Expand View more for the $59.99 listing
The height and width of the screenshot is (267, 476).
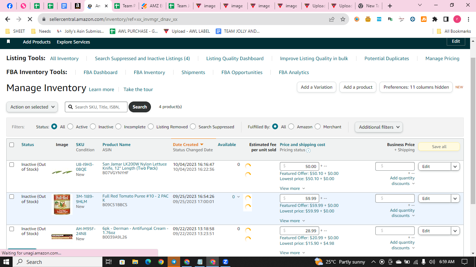pyautogui.click(x=292, y=221)
